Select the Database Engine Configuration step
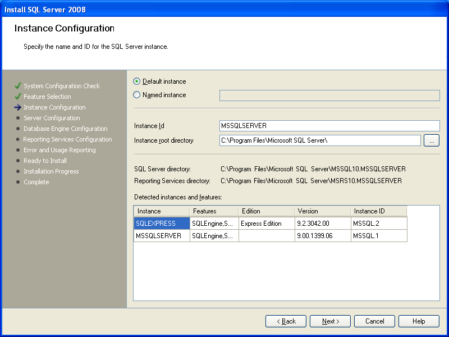449x337 pixels. pyautogui.click(x=65, y=129)
